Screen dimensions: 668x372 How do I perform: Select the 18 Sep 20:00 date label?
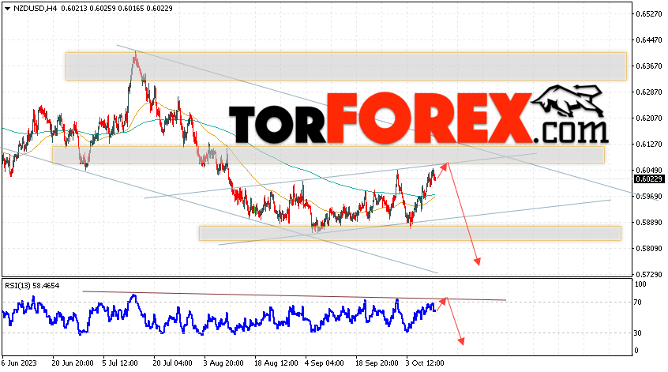(377, 363)
